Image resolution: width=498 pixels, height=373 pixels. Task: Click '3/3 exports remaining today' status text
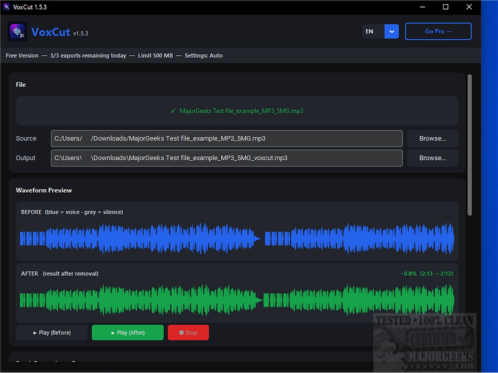[x=88, y=55]
